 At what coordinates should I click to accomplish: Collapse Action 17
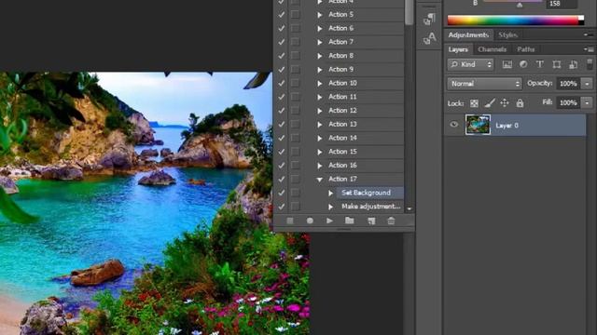click(320, 180)
